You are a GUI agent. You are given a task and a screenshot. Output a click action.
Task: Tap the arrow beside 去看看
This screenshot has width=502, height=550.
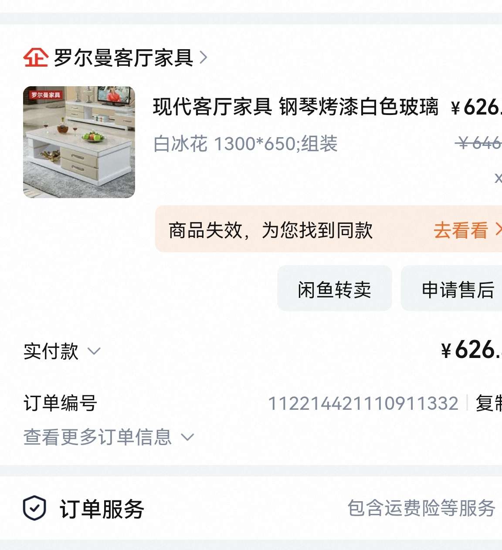(x=499, y=229)
